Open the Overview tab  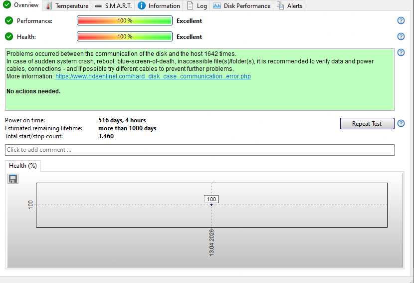pyautogui.click(x=21, y=5)
